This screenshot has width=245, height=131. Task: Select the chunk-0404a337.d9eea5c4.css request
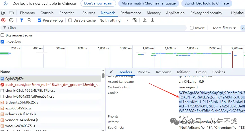tap(50, 96)
